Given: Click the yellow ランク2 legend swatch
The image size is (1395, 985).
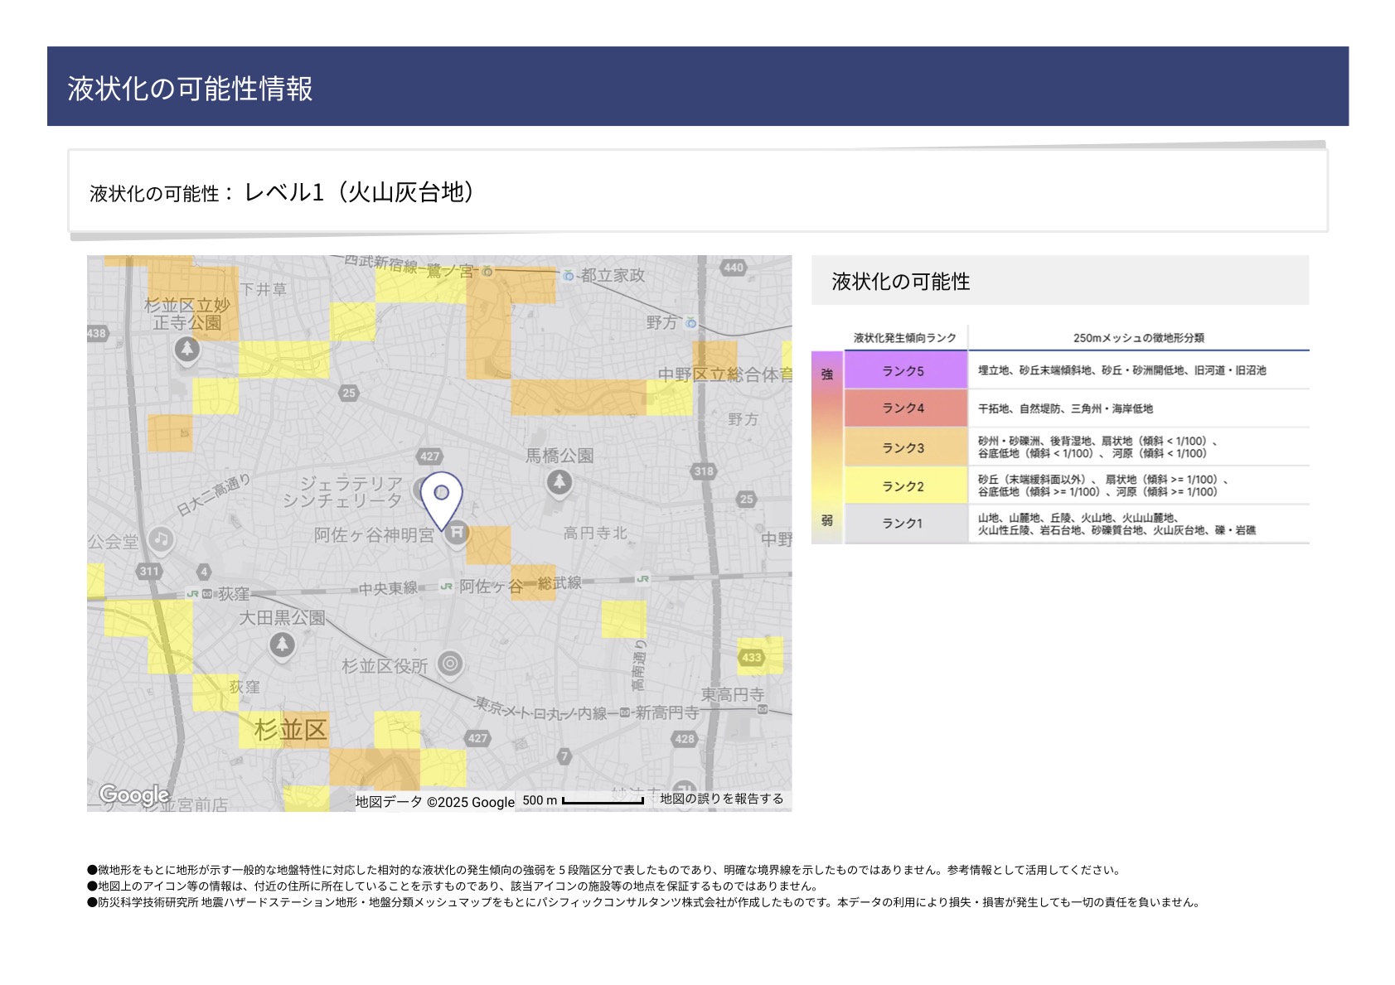Looking at the screenshot, I should tap(903, 485).
